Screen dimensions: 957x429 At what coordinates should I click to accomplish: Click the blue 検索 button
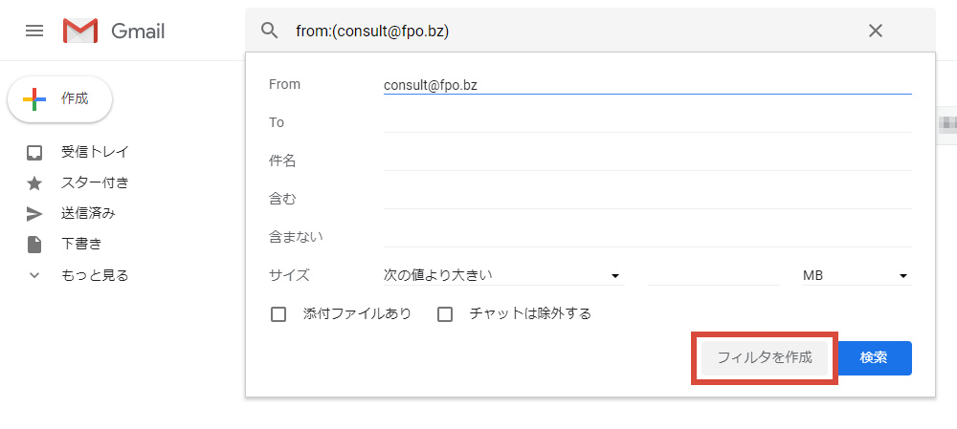(x=875, y=357)
